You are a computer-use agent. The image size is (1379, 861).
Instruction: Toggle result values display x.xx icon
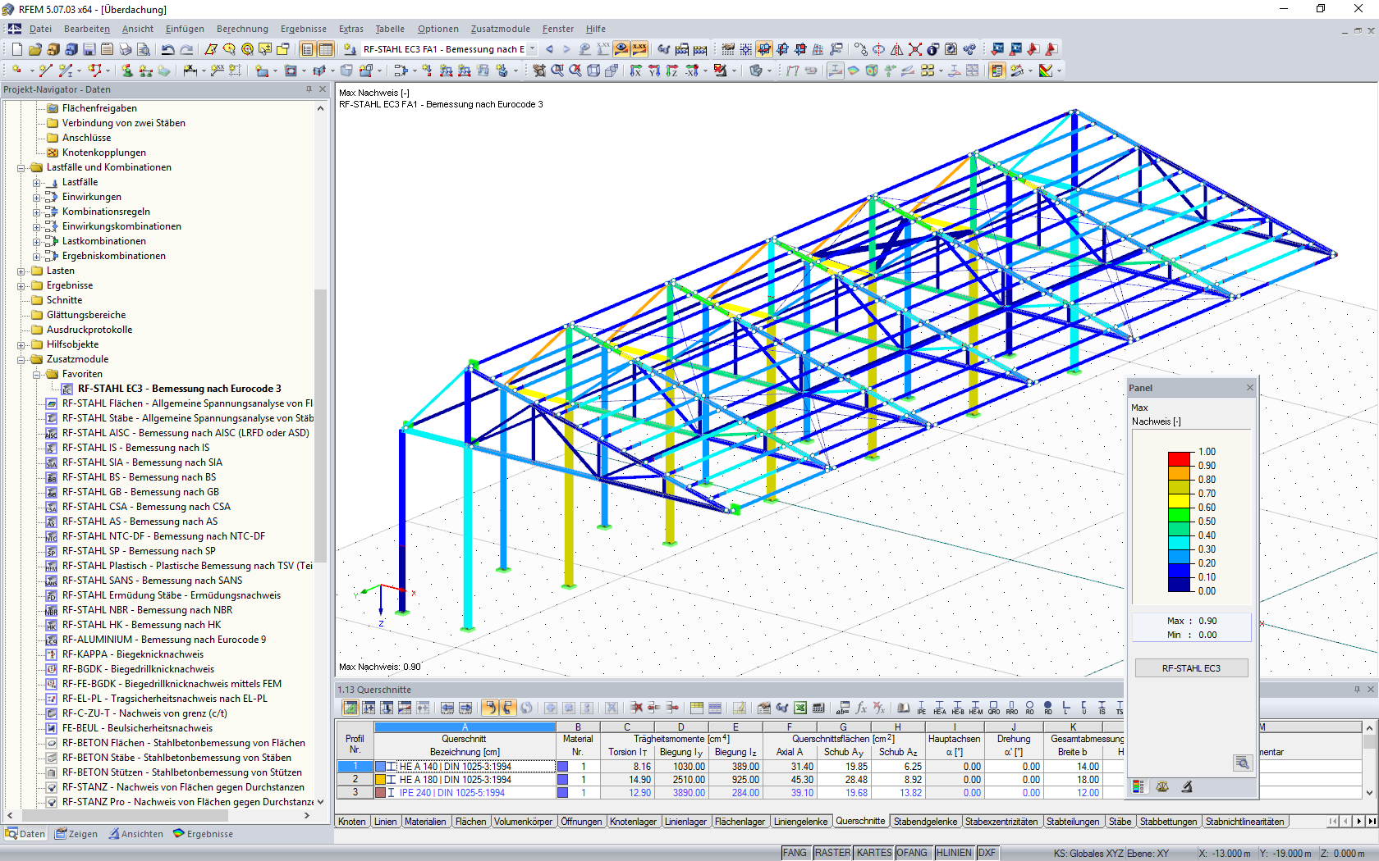click(639, 49)
